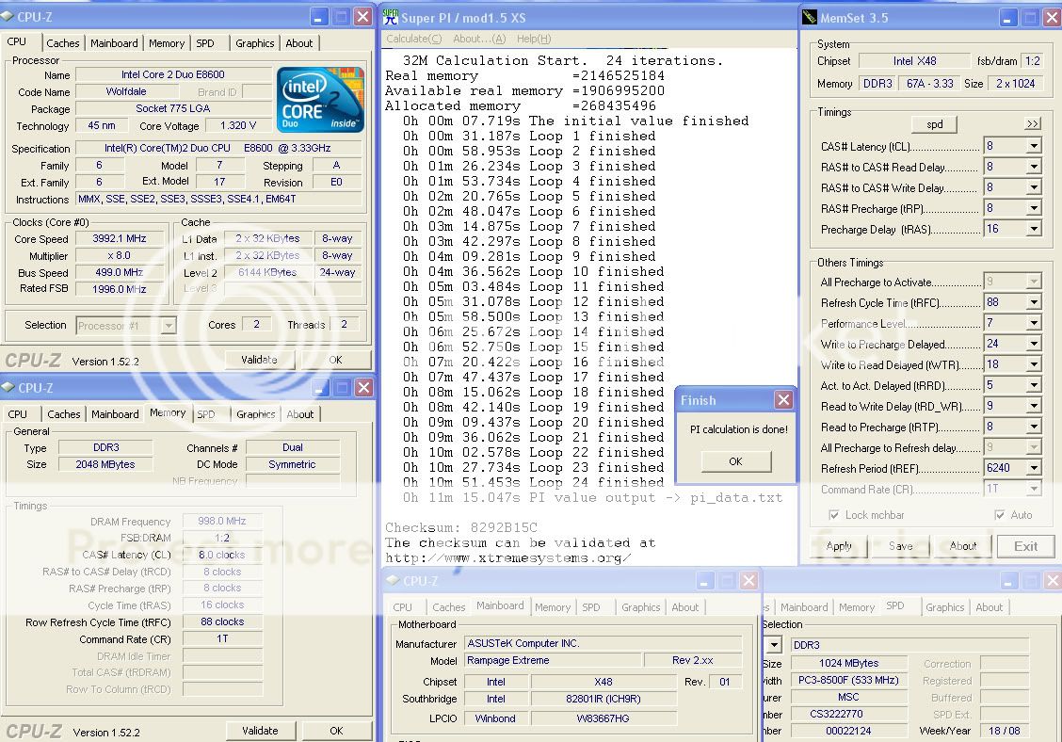Screen dimensions: 1062x742
Task: Select SPD tab in mainboard CPU-Z window
Action: 591,607
